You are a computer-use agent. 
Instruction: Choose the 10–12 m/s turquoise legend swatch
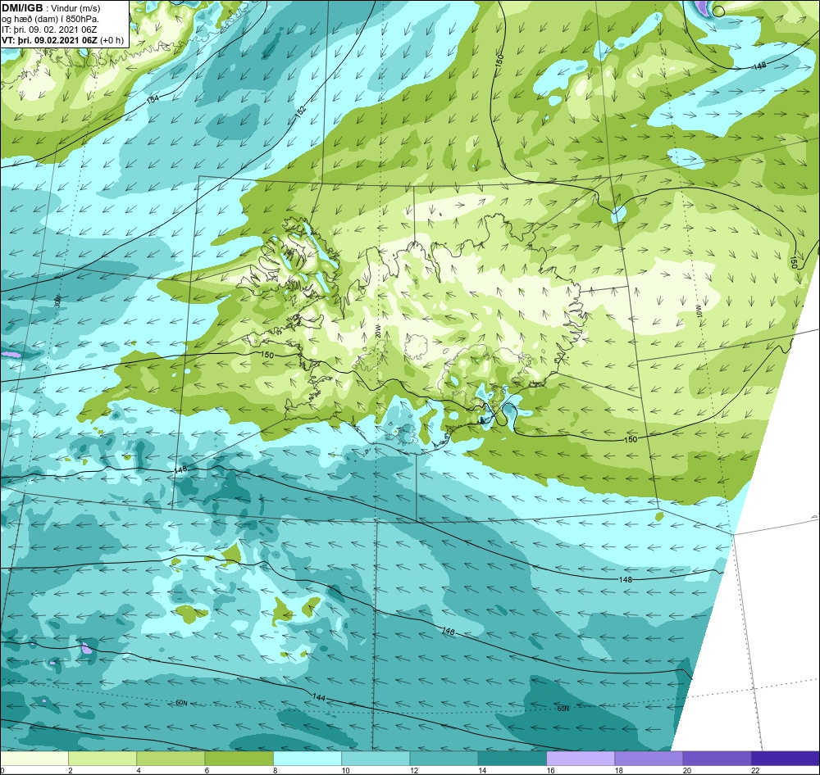click(376, 758)
